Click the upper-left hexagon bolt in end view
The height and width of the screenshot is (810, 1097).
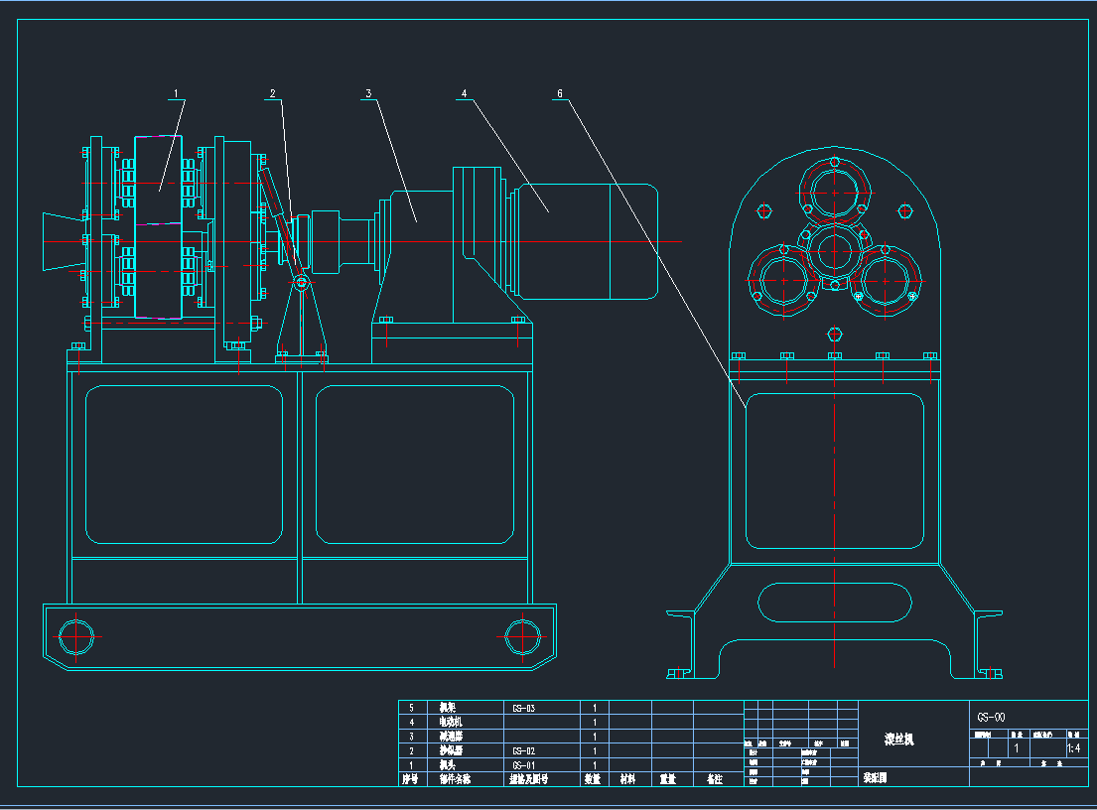click(x=763, y=210)
